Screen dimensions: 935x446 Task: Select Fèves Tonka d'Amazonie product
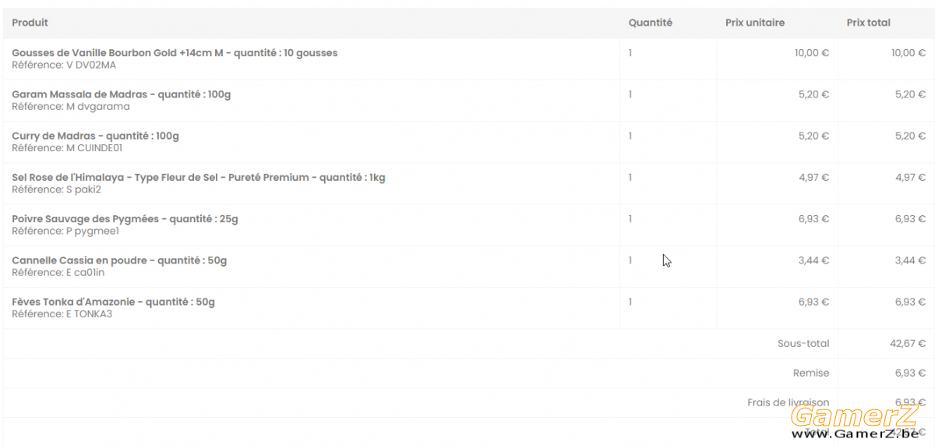click(113, 302)
